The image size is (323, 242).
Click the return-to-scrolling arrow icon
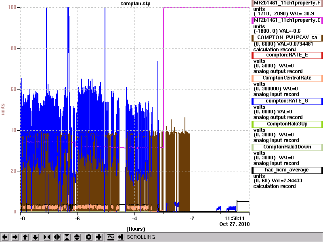(121, 237)
